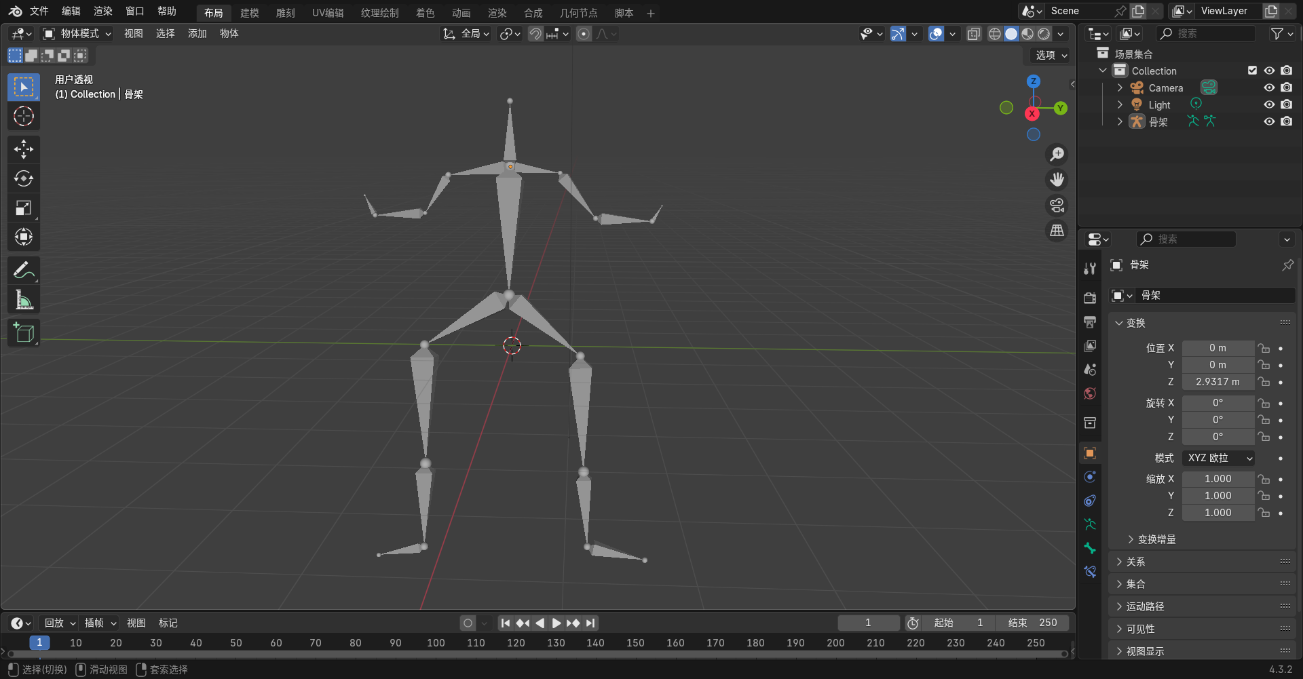Screen dimensions: 1303x679
Task: Expand the 关系 panel
Action: (x=1135, y=562)
